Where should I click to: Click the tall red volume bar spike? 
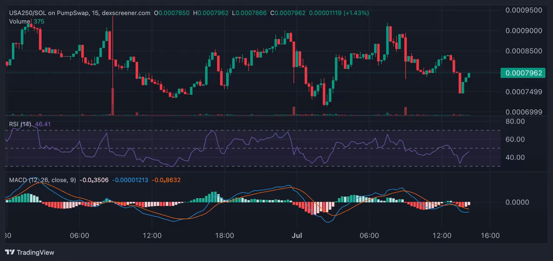click(112, 102)
